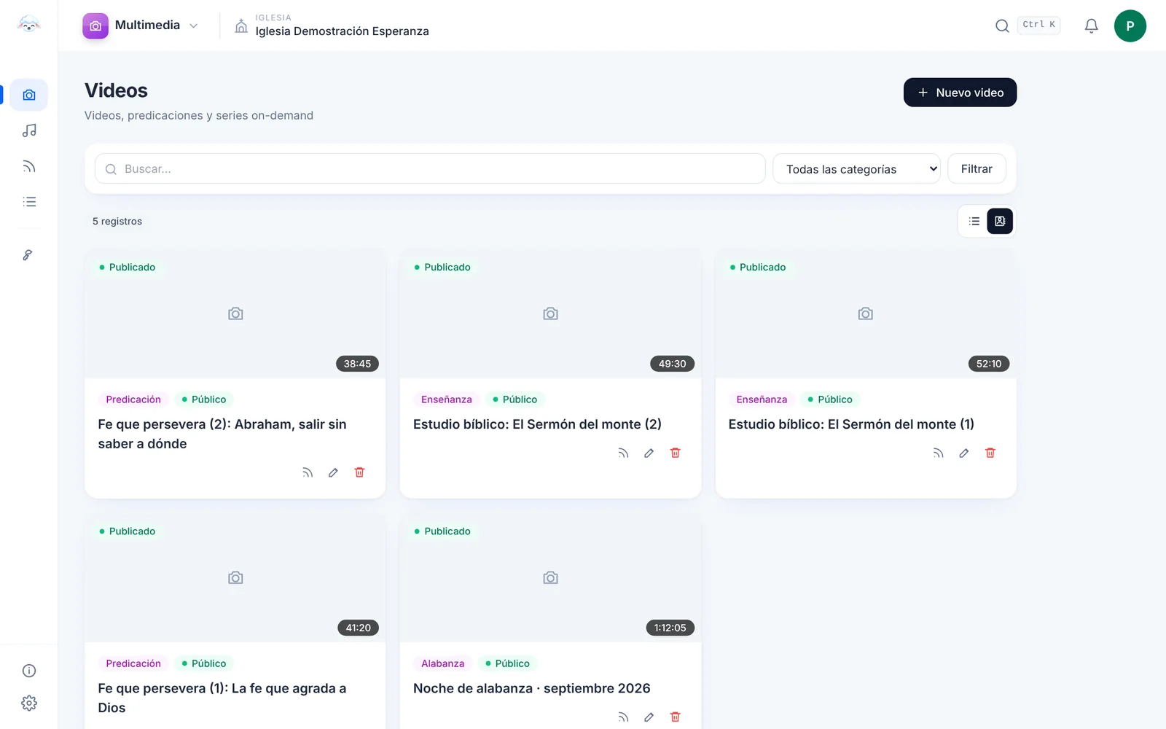The image size is (1166, 729).
Task: Switch to grid card view
Action: pyautogui.click(x=1000, y=221)
